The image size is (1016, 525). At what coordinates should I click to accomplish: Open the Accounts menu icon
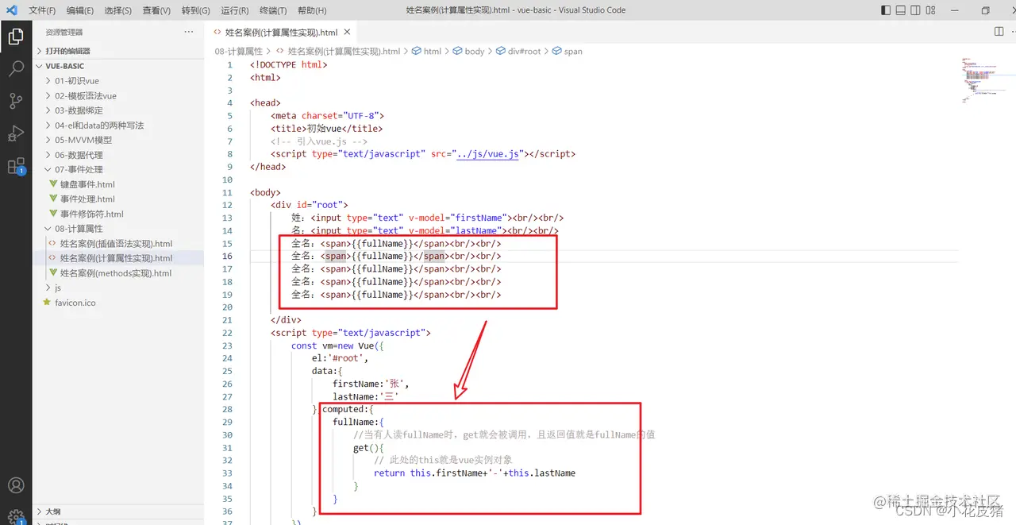[16, 485]
